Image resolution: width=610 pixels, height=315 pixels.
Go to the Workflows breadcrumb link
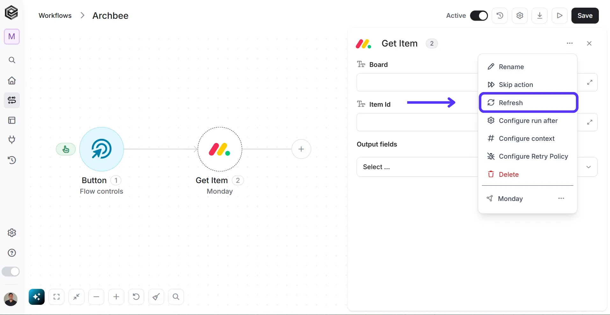point(55,16)
